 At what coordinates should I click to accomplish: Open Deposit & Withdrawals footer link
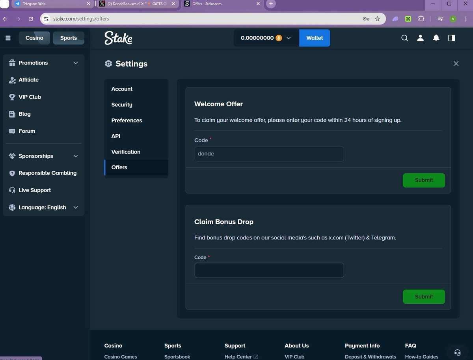(x=371, y=357)
